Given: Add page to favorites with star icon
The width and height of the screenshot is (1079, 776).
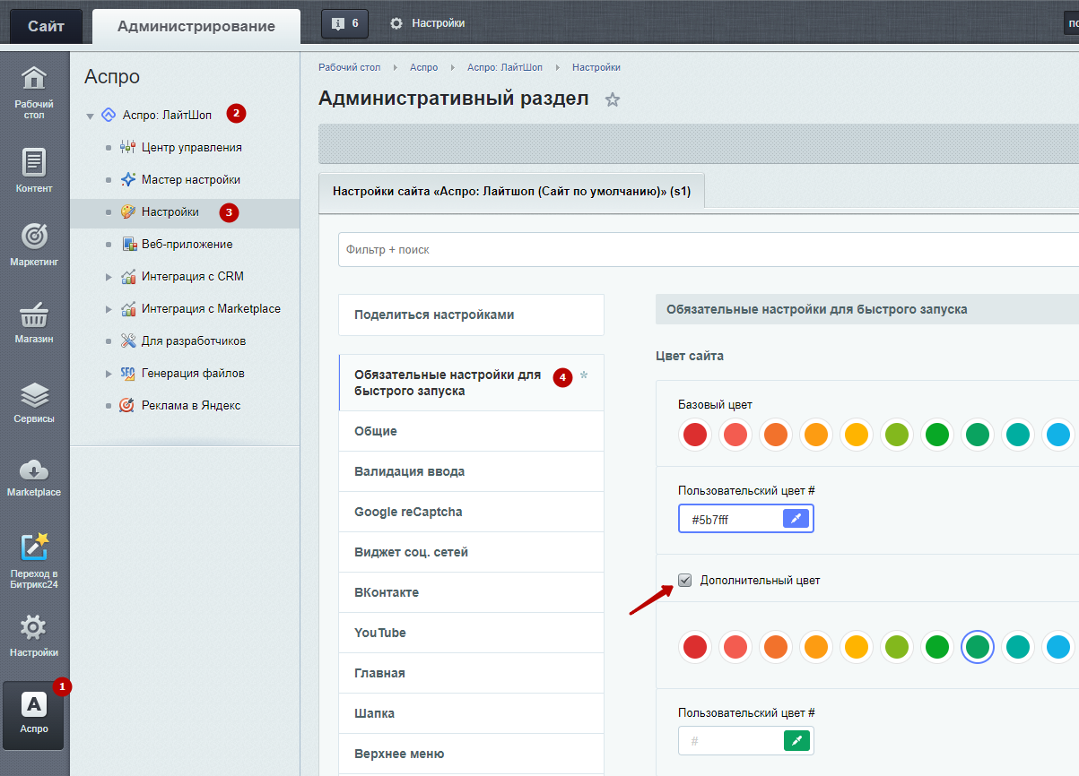Looking at the screenshot, I should click(613, 99).
